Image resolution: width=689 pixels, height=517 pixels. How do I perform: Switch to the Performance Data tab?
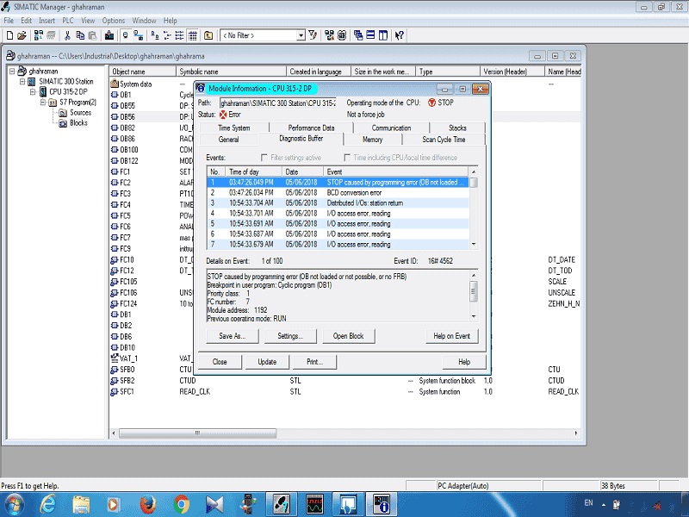click(311, 128)
